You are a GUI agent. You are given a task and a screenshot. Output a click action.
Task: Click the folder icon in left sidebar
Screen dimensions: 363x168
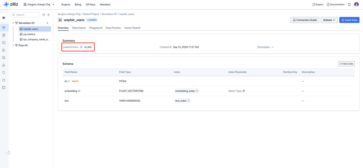click(4, 18)
